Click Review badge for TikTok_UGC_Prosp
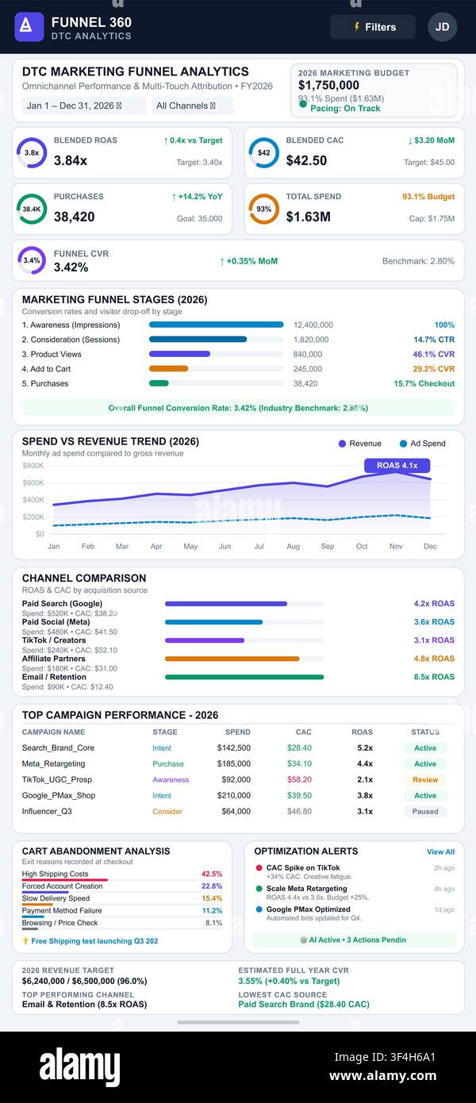Image resolution: width=476 pixels, height=1103 pixels. (425, 779)
